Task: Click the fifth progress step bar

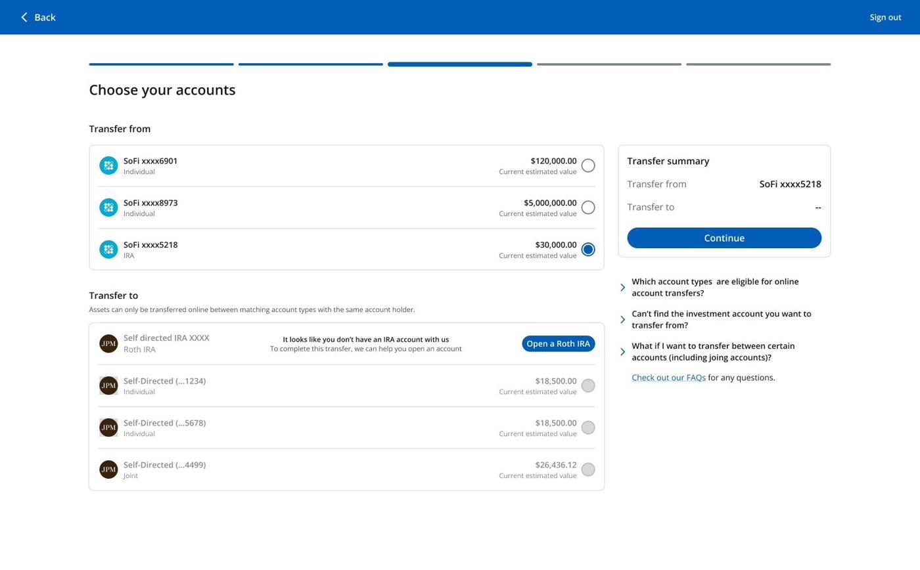Action: tap(758, 64)
